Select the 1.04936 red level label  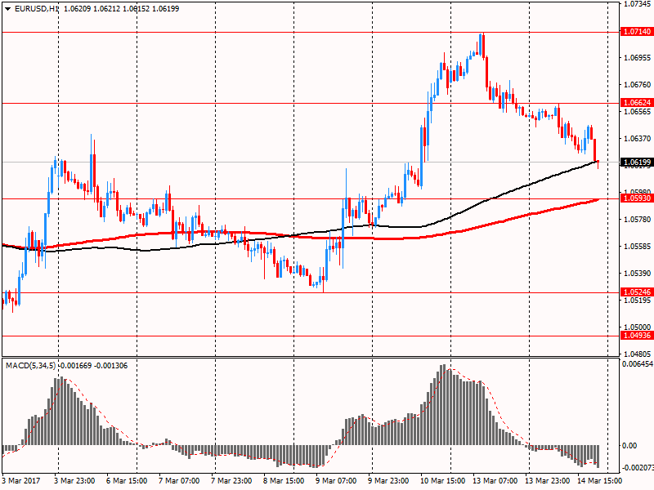(637, 335)
